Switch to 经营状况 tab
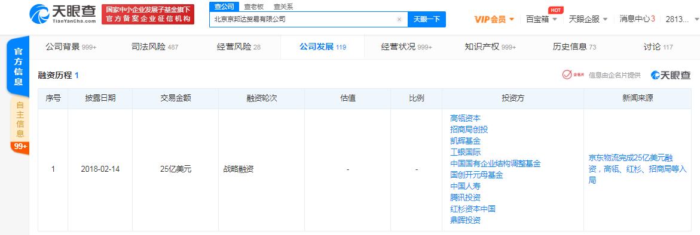 click(x=406, y=47)
